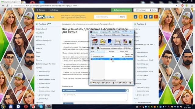The height and width of the screenshot is (109, 195).
Task: Click the floppy disk icon in the taskbar
Action: click(x=11, y=107)
